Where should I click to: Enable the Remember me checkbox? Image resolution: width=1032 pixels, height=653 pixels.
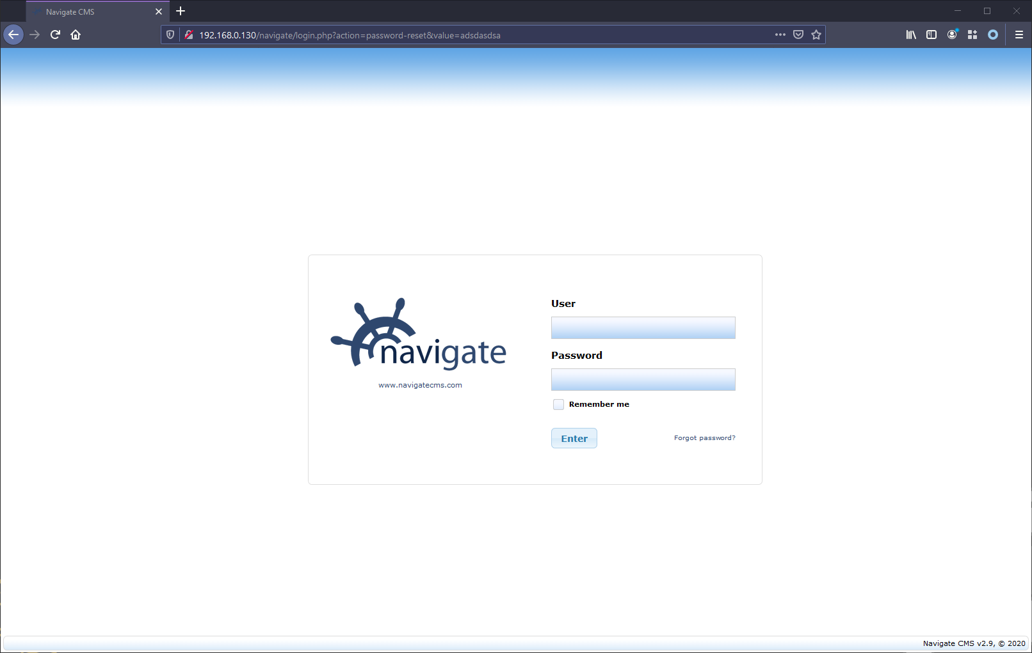pyautogui.click(x=559, y=404)
